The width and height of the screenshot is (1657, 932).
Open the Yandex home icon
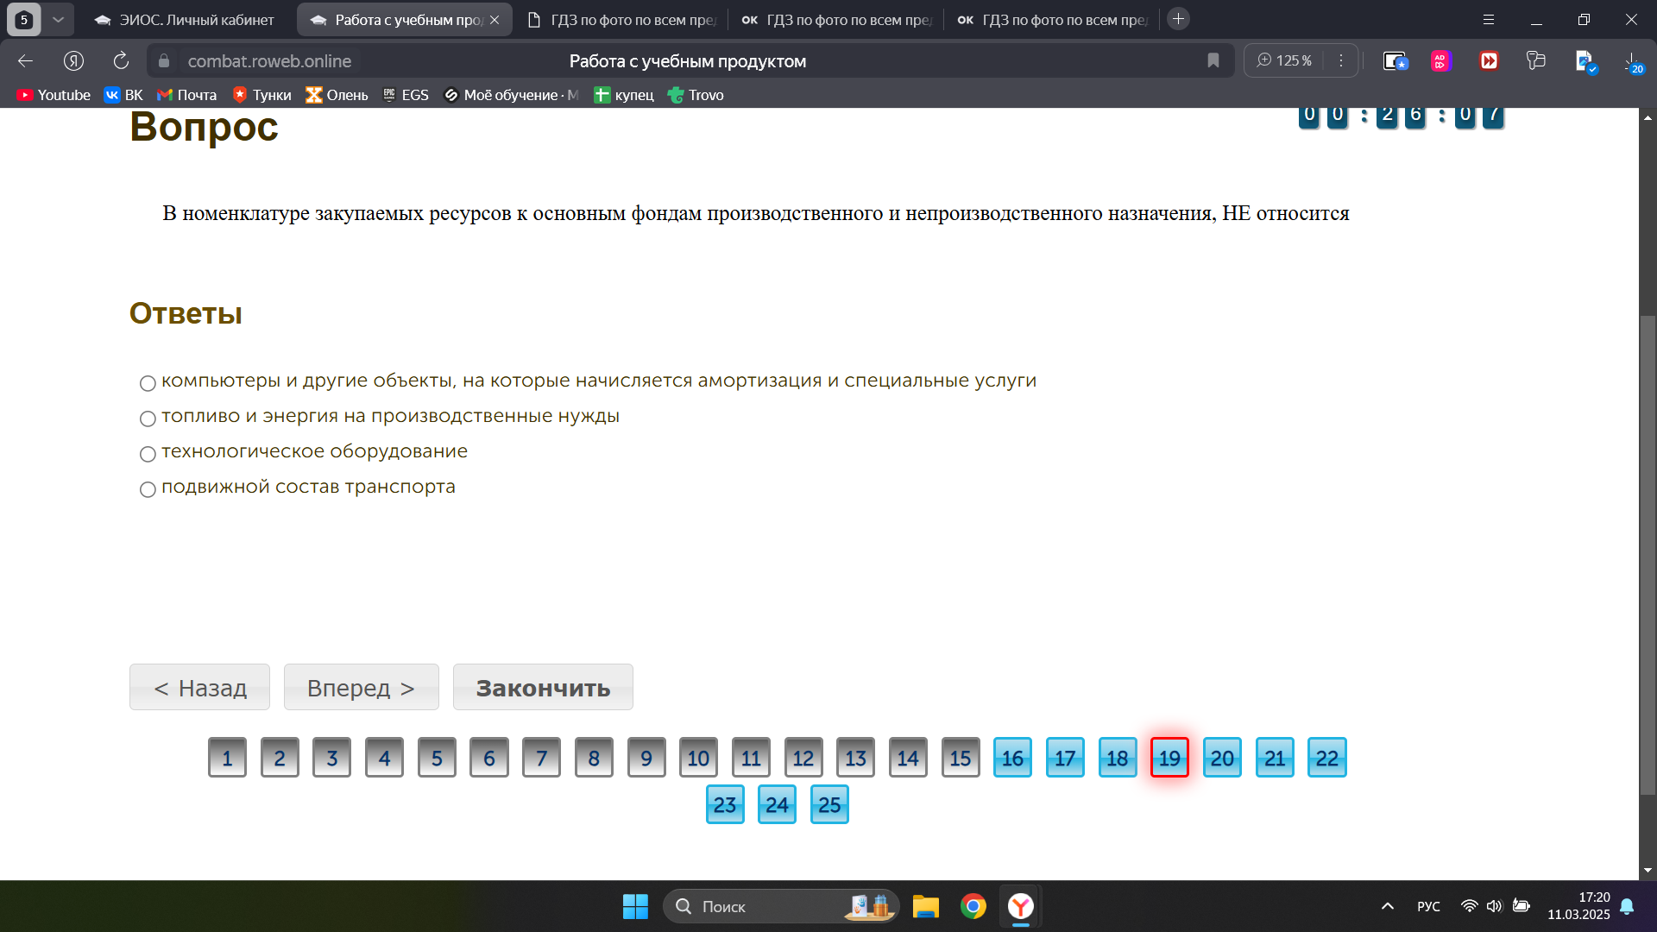73,61
